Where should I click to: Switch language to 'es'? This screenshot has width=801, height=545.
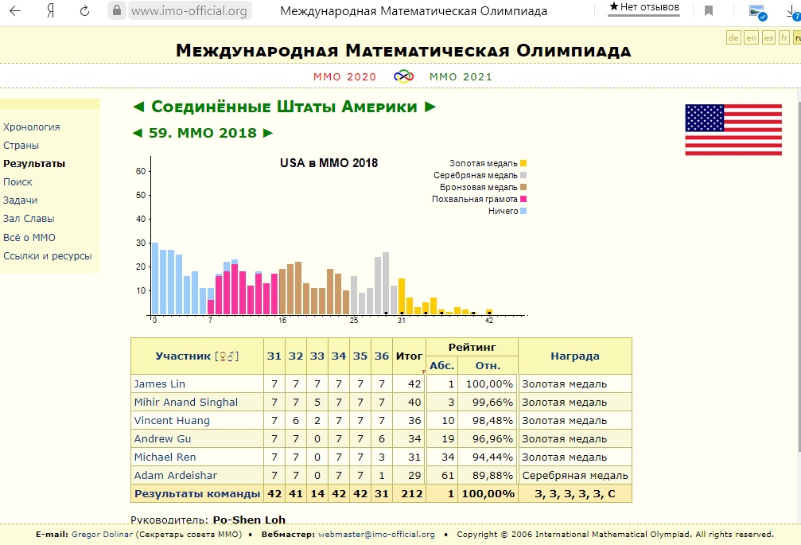click(x=768, y=38)
